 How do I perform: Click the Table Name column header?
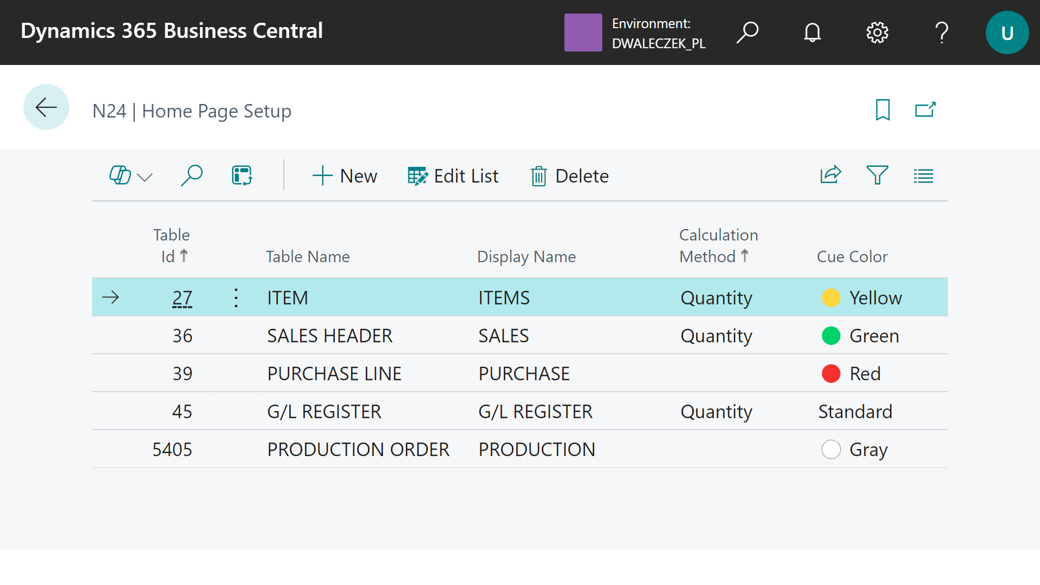coord(308,256)
